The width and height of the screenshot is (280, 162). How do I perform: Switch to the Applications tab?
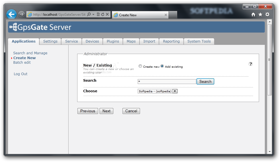pyautogui.click(x=24, y=41)
